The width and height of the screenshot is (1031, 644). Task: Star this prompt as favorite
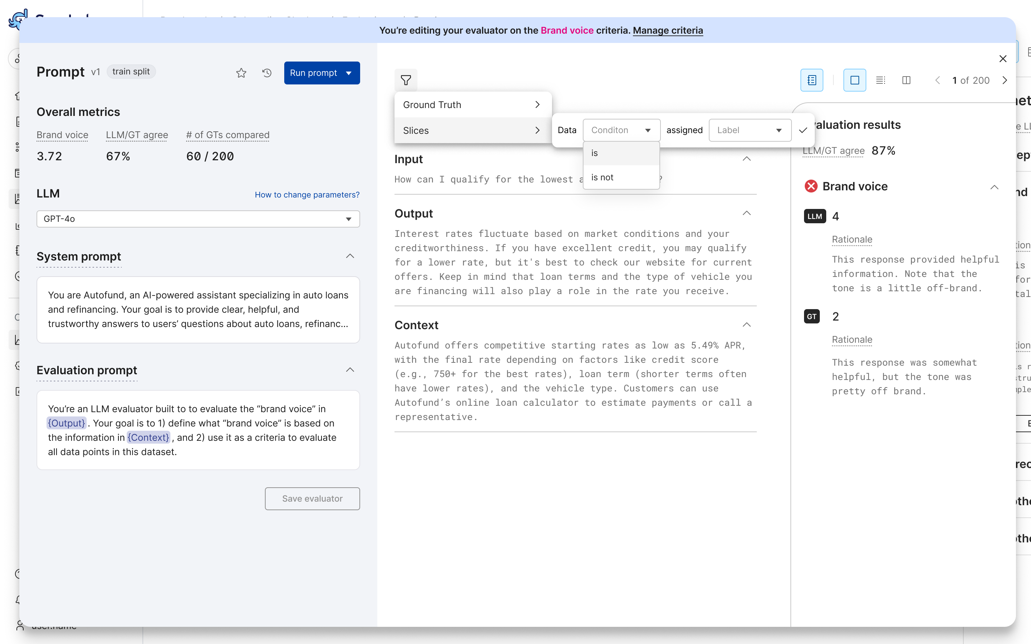241,73
